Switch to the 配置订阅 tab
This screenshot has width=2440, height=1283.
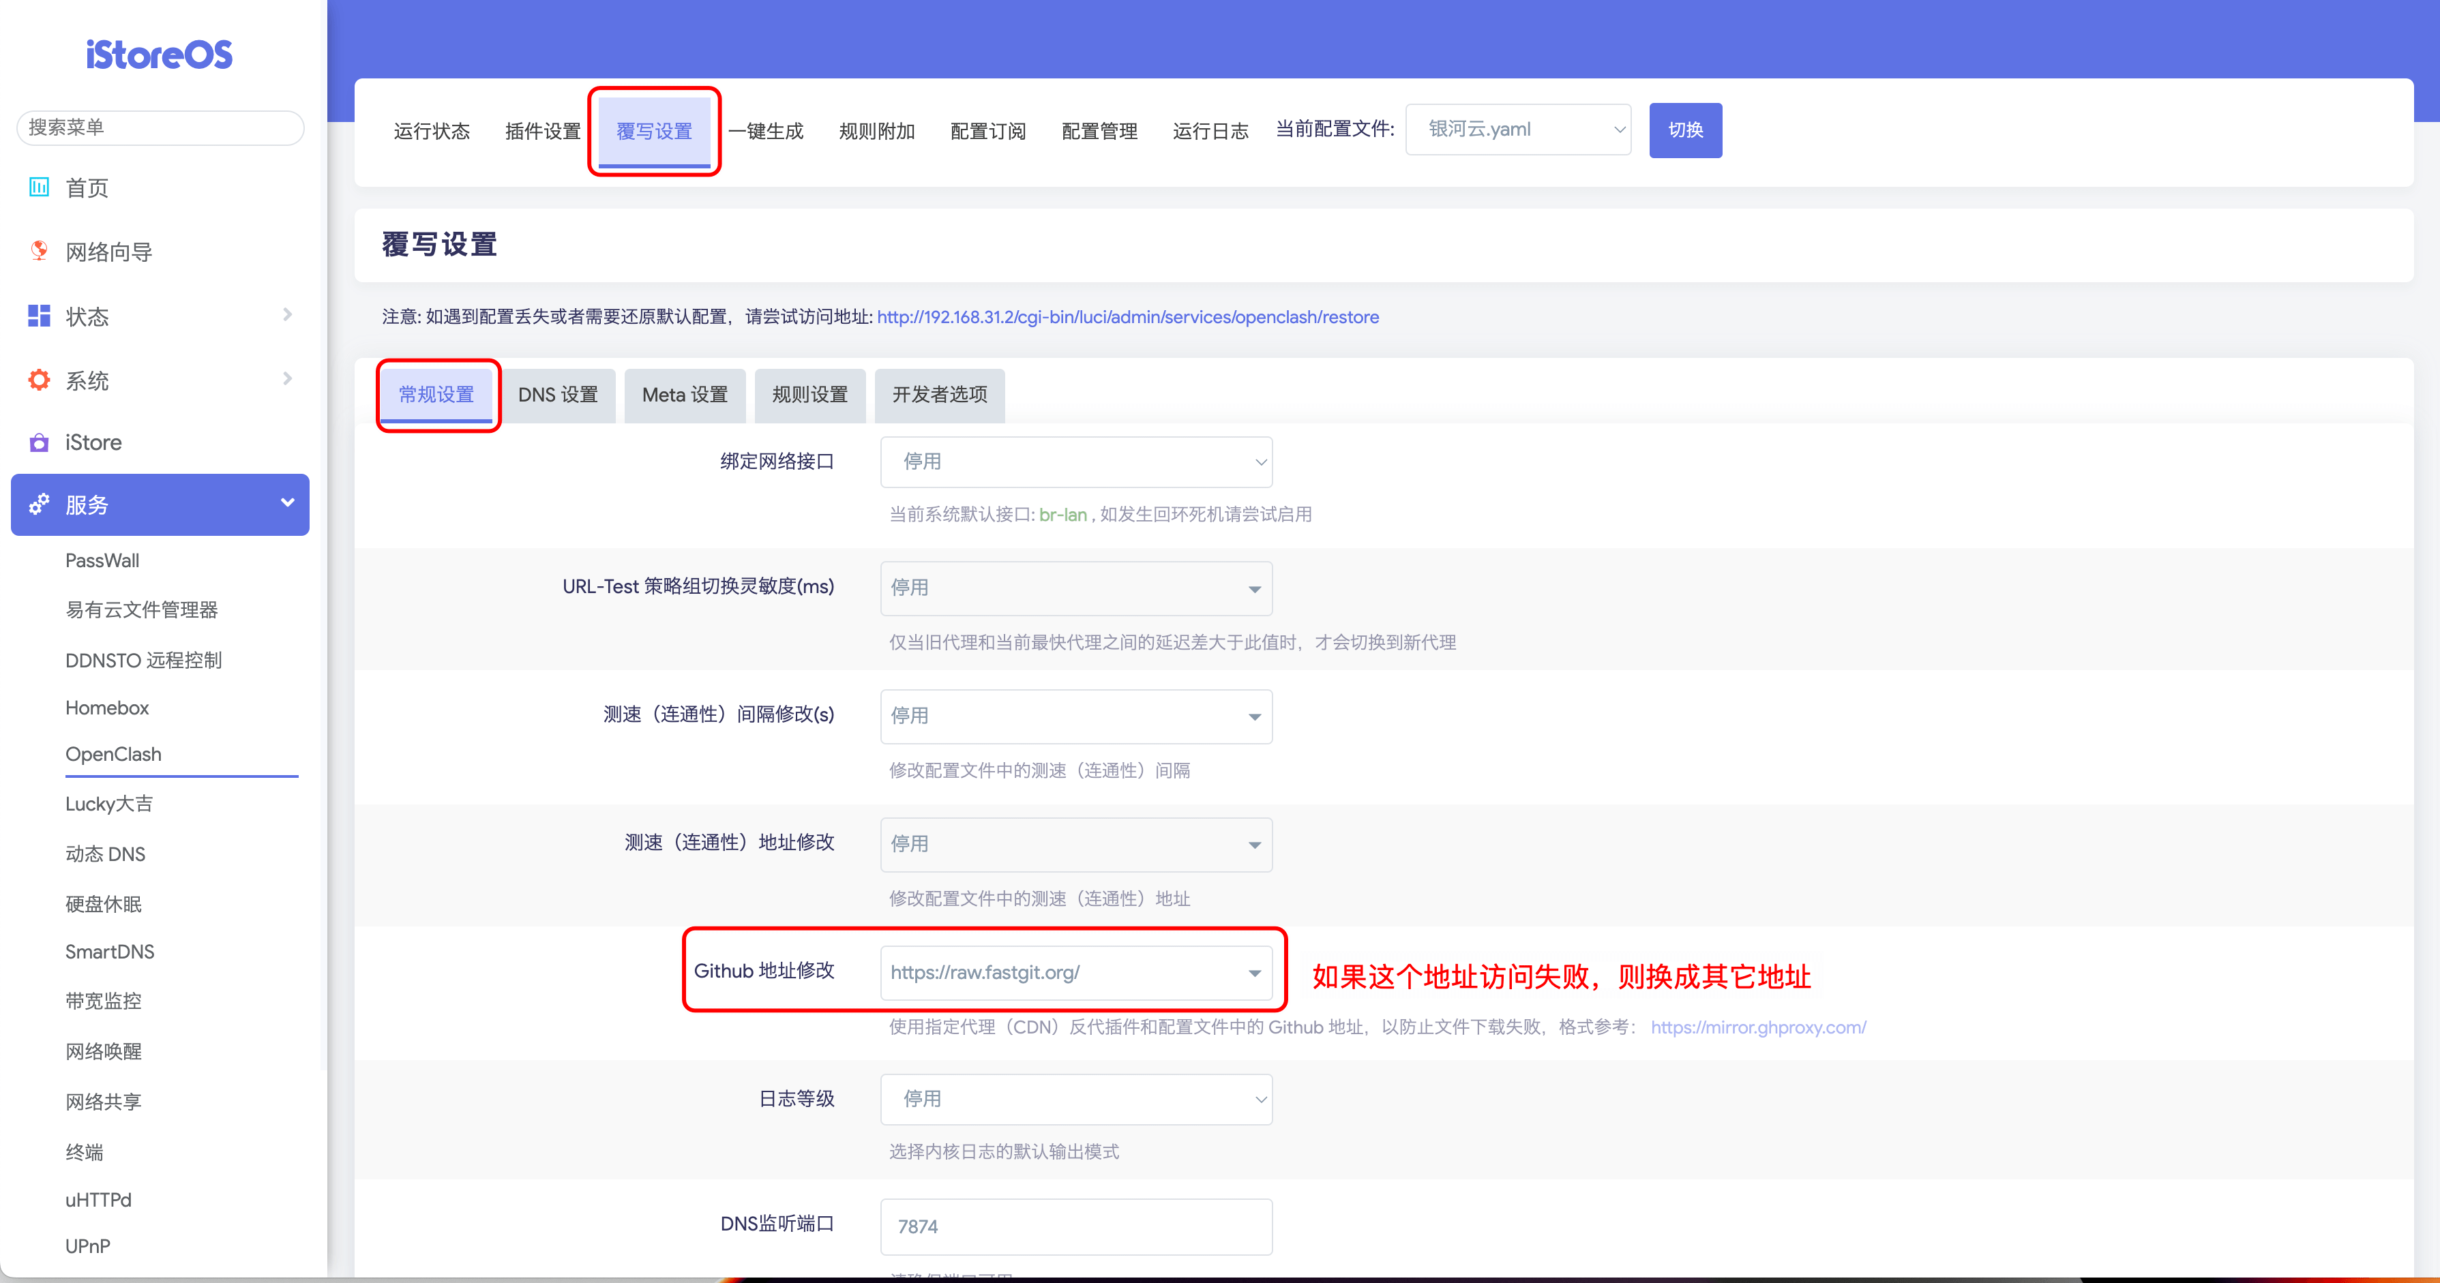pos(988,131)
